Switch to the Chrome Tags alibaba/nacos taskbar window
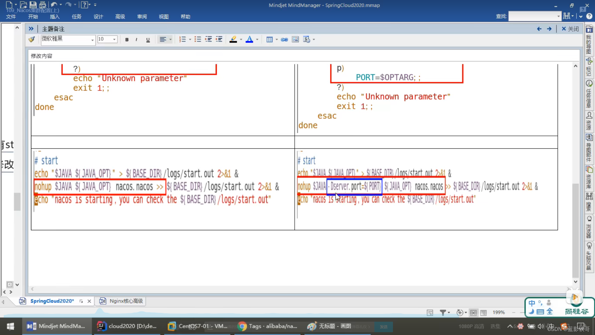The image size is (595, 335). coord(268,326)
